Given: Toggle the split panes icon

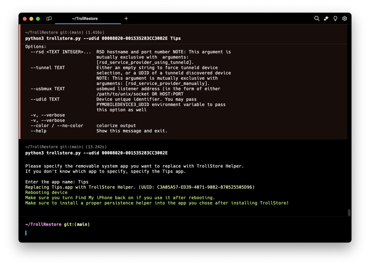Looking at the screenshot, I should (x=49, y=18).
